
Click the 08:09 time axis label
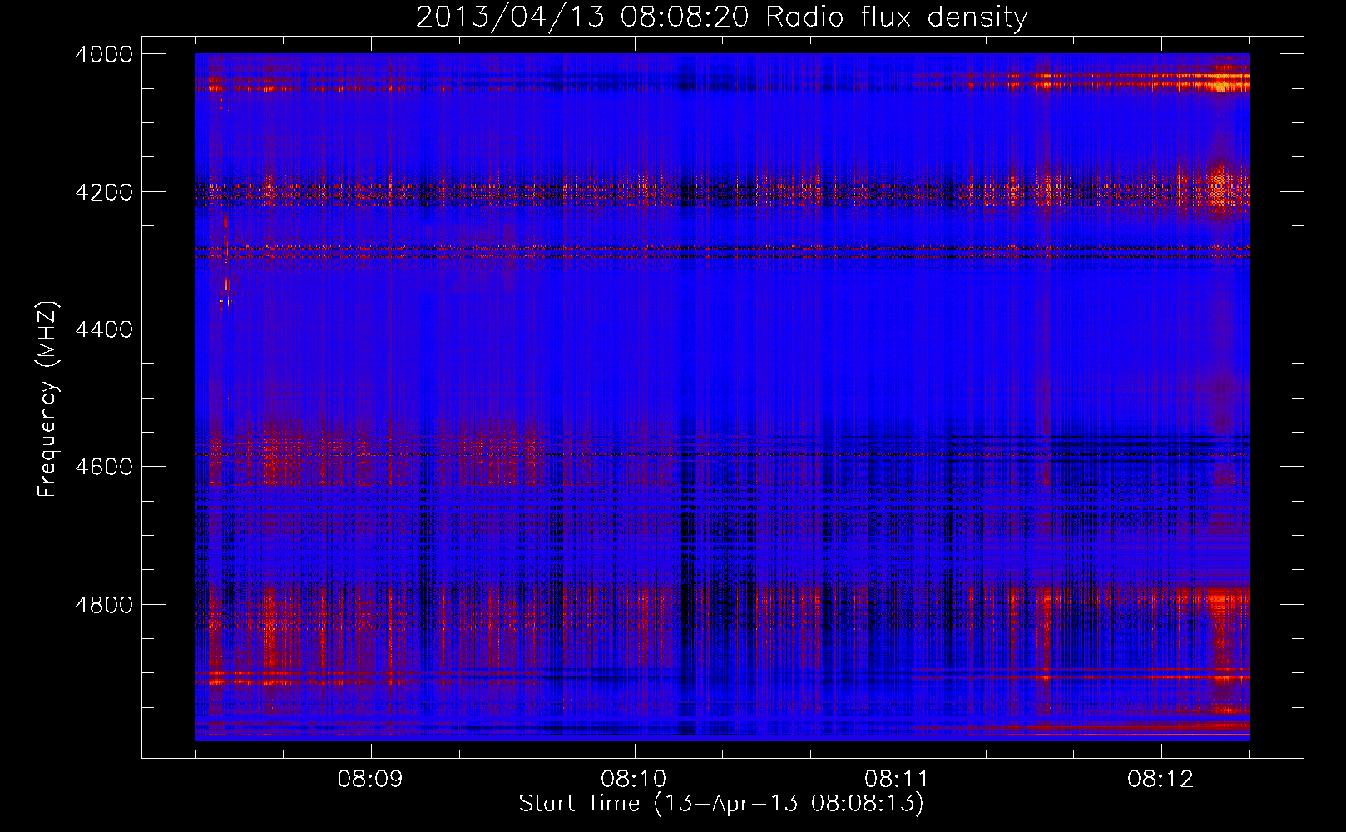(369, 780)
